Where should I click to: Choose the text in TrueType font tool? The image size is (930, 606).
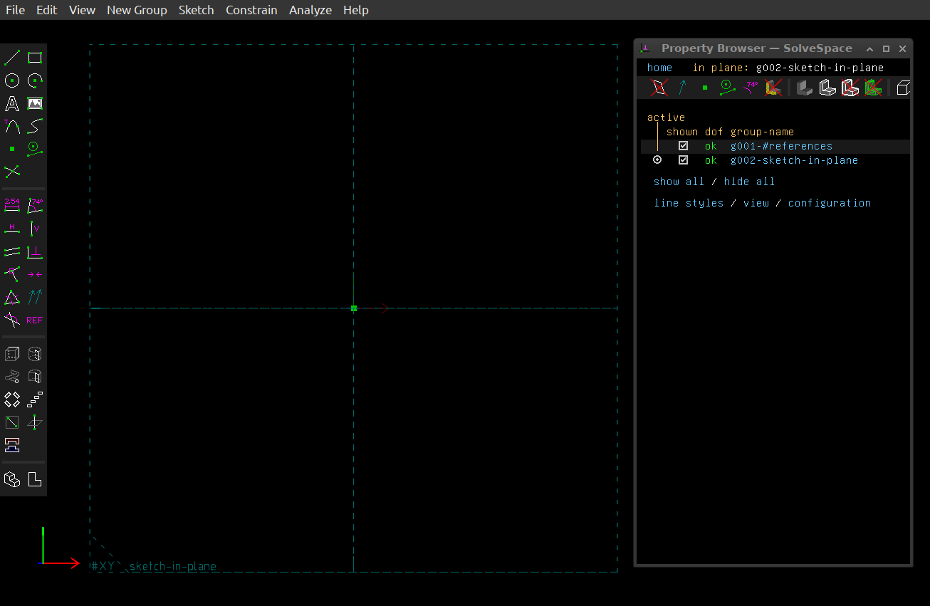(x=12, y=104)
